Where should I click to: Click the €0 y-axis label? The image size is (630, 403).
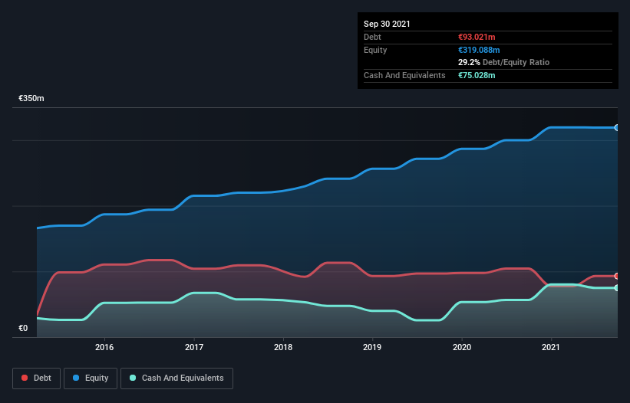tap(23, 328)
